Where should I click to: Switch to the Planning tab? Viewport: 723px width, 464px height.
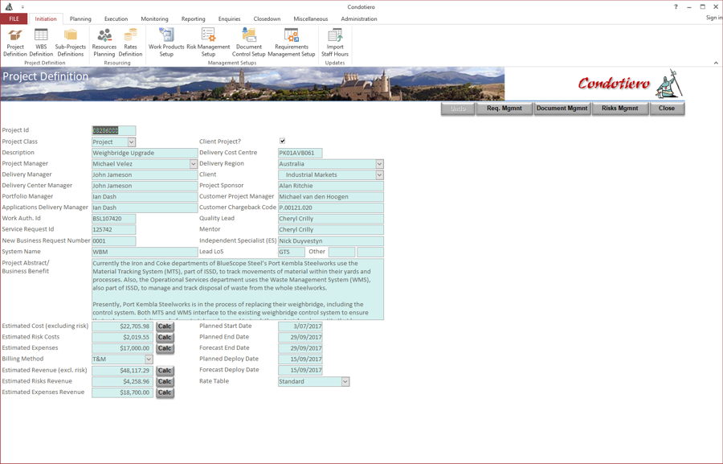(x=80, y=19)
